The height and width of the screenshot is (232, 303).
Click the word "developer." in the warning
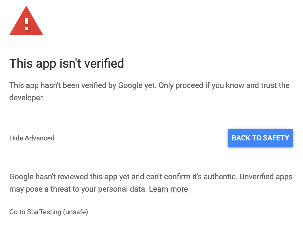[27, 98]
